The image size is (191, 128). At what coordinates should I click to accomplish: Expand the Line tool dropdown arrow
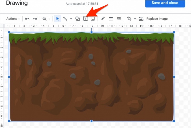coord(71,19)
